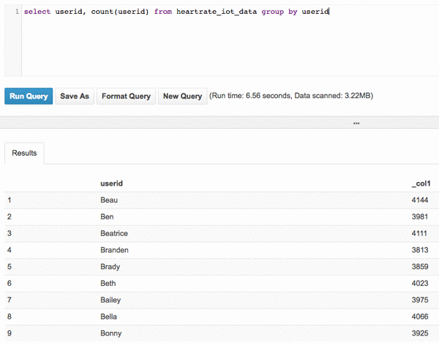This screenshot has height=345, width=439.
Task: Click the Bailey userid cell
Action: [110, 300]
